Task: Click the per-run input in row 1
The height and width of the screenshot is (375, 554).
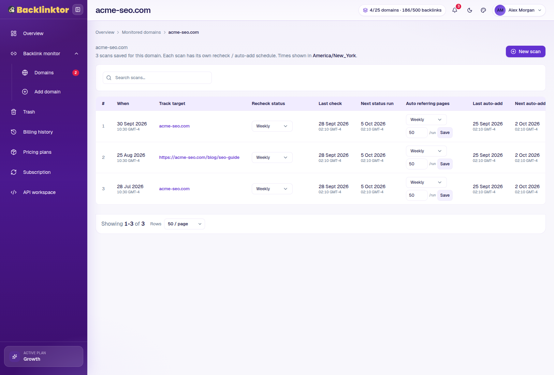Action: tap(417, 133)
